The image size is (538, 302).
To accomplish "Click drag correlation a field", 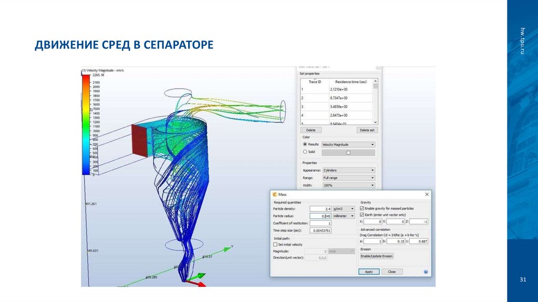I will [x=373, y=241].
